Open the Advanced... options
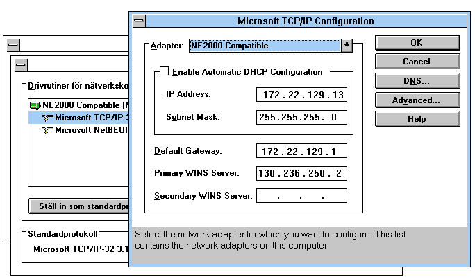 (416, 100)
